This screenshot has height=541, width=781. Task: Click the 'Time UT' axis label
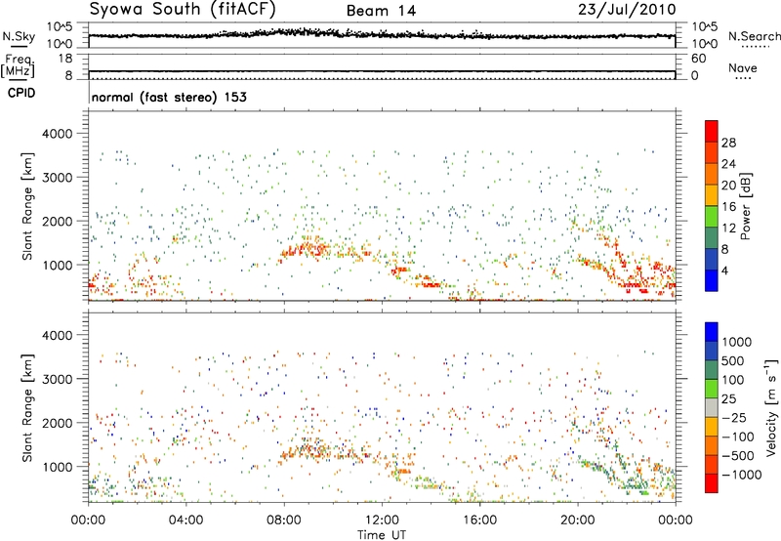(x=382, y=535)
